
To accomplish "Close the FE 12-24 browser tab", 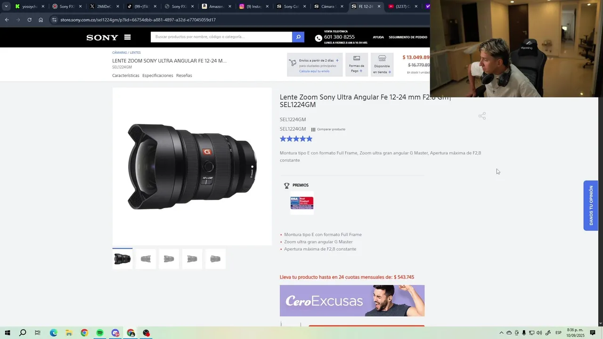I will [x=379, y=7].
